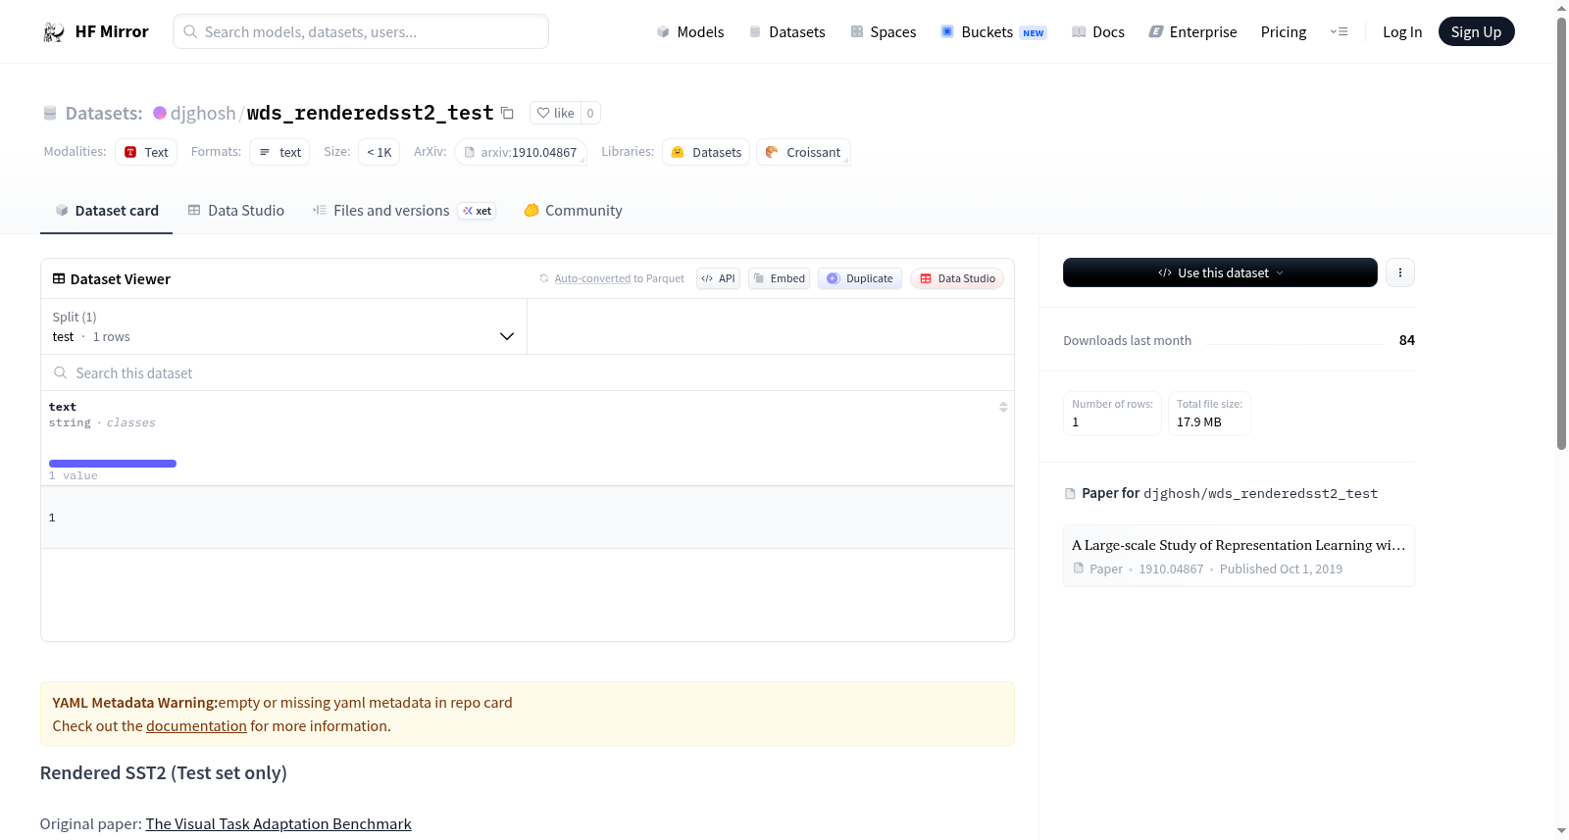Focus the search models, datasets, users field

[361, 31]
